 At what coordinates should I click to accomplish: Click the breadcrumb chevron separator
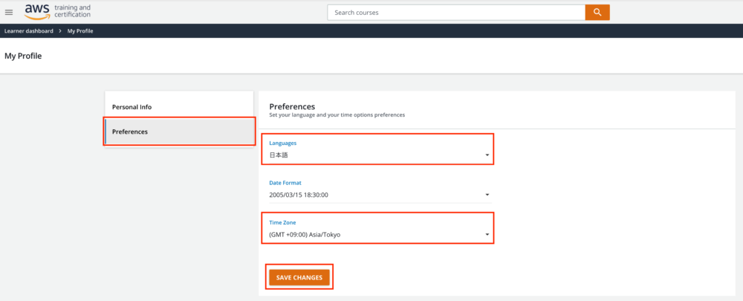[x=61, y=30]
